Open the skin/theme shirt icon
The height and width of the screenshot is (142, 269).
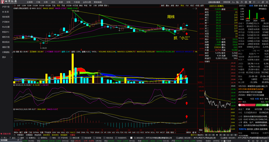(x=250, y=2)
